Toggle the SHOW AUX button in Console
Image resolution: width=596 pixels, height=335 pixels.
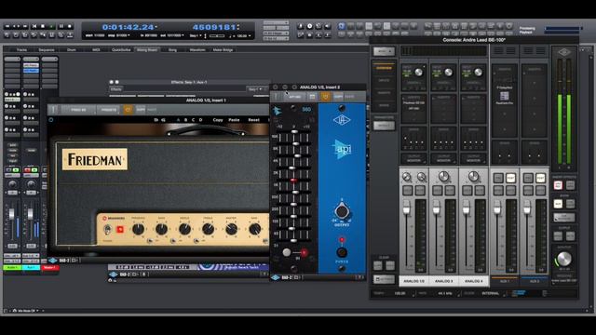558,204
